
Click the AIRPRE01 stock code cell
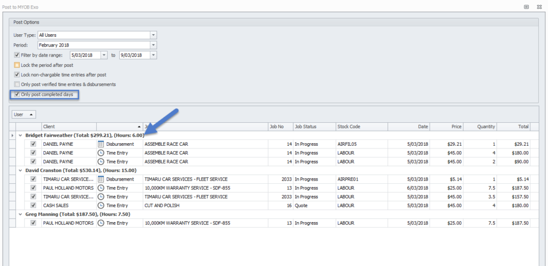[x=361, y=179]
